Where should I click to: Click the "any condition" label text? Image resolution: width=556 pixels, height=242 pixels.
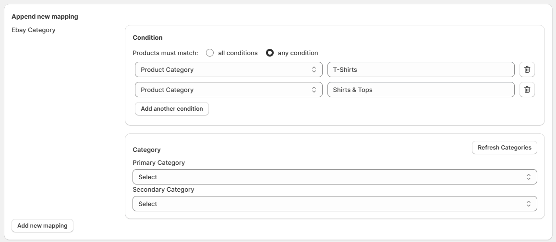(x=298, y=53)
